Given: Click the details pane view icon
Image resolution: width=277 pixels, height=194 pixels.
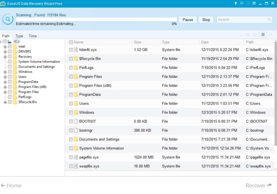Looking at the screenshot, I should click(271, 34).
